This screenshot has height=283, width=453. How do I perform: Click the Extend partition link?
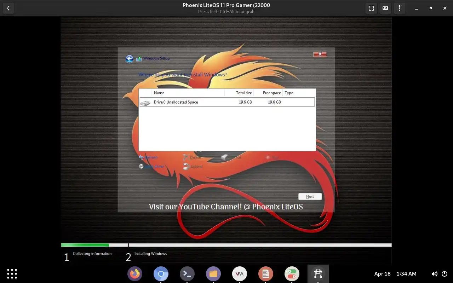click(196, 166)
